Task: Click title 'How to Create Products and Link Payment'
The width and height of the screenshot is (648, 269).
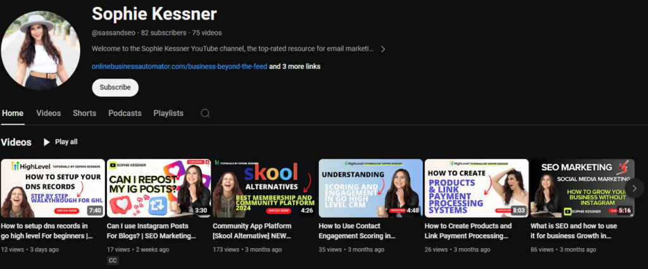Action: click(468, 231)
